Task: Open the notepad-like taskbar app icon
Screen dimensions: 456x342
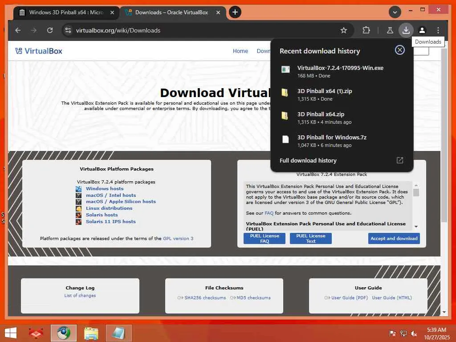Action: [118, 333]
